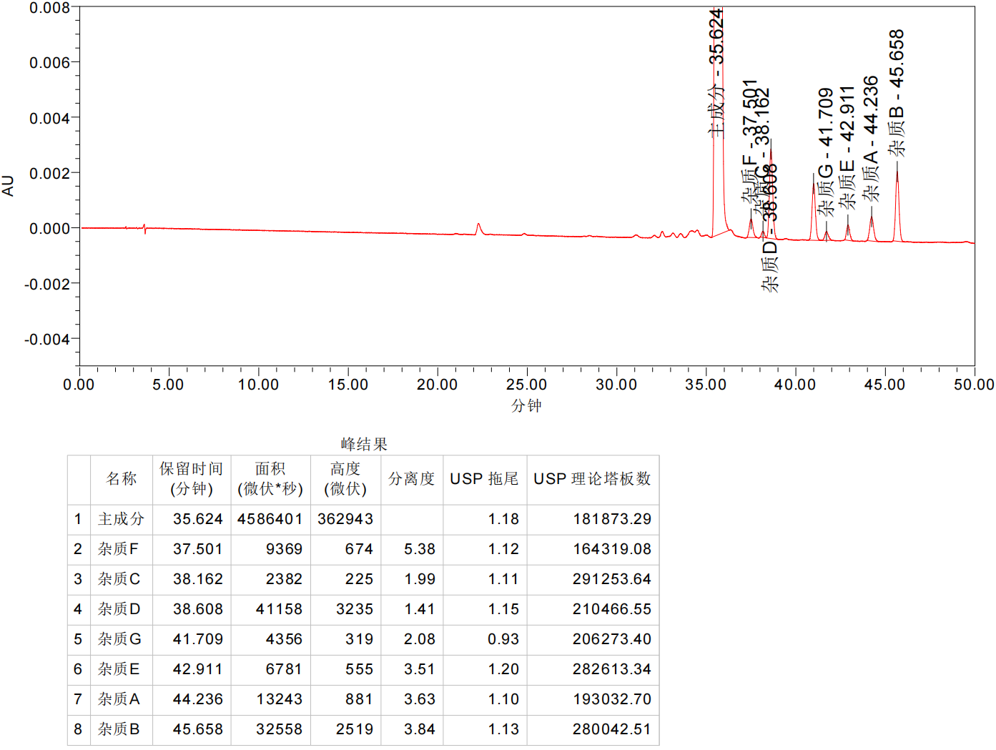Select row number 8 in the results table
The image size is (996, 750).
click(78, 729)
